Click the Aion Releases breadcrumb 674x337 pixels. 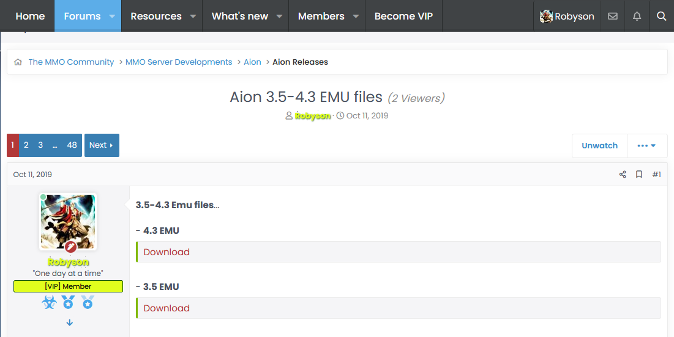tap(300, 62)
